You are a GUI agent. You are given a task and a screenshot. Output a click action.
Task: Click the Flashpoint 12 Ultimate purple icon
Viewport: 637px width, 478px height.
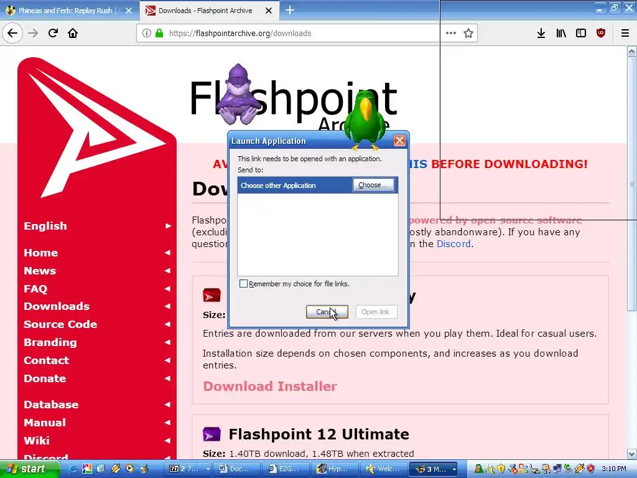[x=212, y=434]
